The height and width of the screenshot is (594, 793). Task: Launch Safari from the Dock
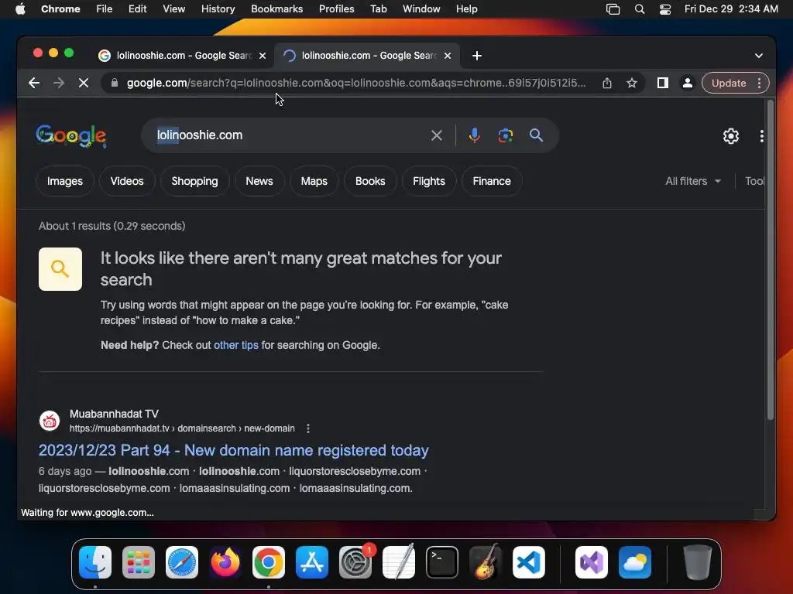[x=182, y=562]
